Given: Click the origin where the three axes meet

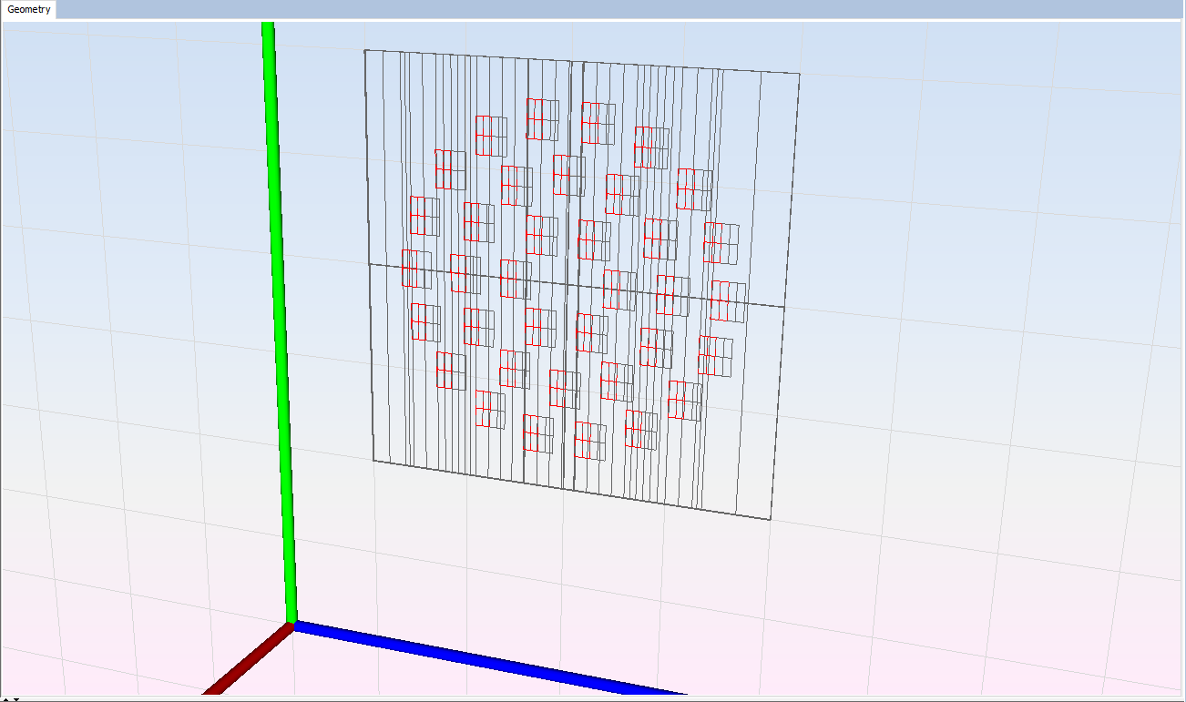Looking at the screenshot, I should point(291,625).
